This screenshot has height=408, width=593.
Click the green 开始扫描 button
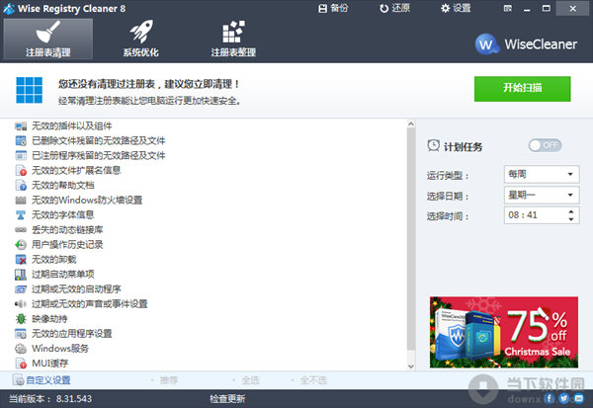522,89
